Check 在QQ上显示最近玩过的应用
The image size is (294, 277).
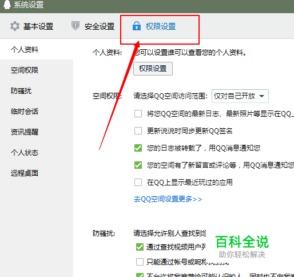click(x=138, y=183)
